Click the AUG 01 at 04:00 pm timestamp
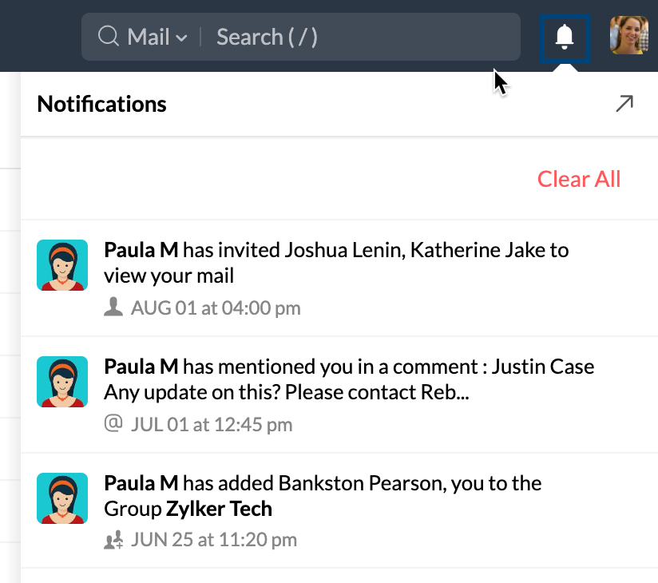The image size is (658, 583). coord(216,307)
